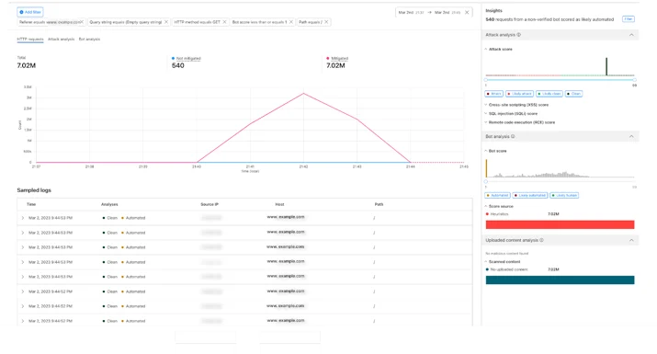
Task: Remove the Query string equals filter
Action: pyautogui.click(x=166, y=22)
